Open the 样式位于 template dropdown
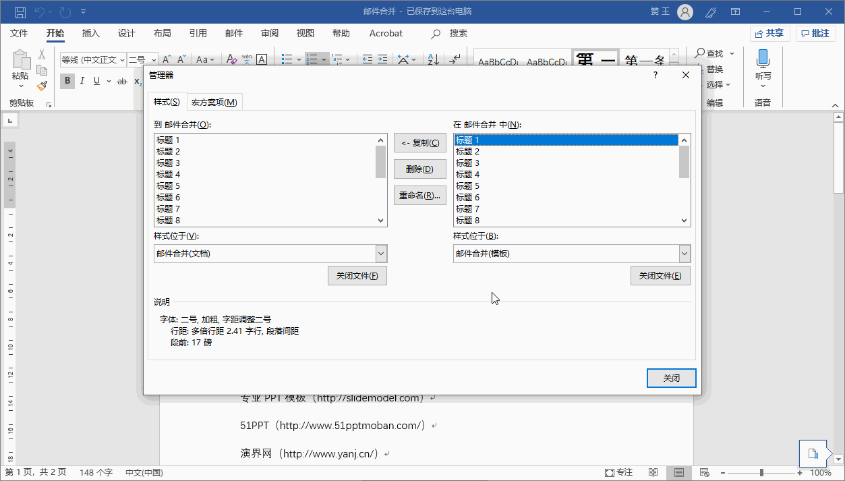 pos(683,253)
